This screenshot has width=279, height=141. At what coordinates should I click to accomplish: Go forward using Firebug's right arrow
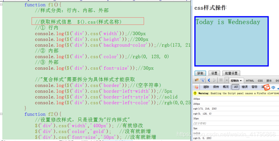click(x=214, y=80)
